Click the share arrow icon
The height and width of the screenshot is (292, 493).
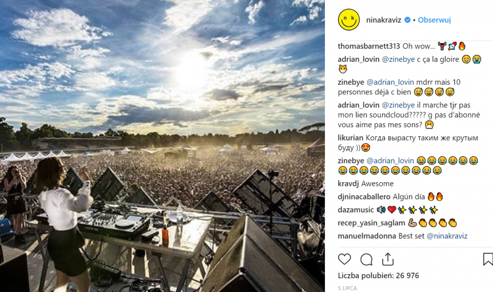(x=388, y=260)
